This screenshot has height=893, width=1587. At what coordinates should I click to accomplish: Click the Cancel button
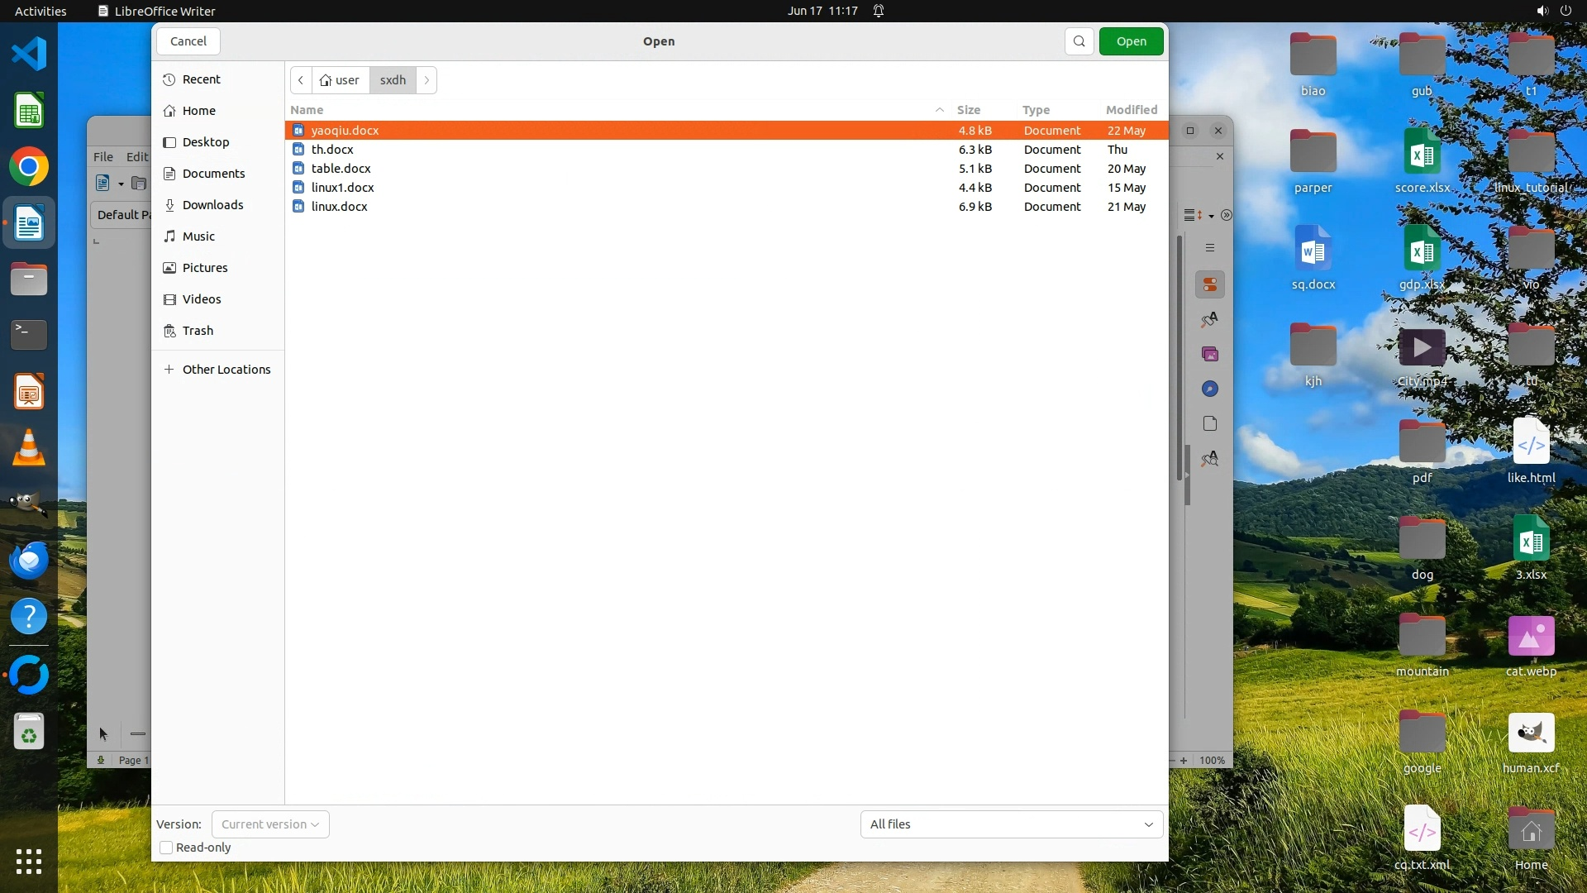click(x=188, y=41)
